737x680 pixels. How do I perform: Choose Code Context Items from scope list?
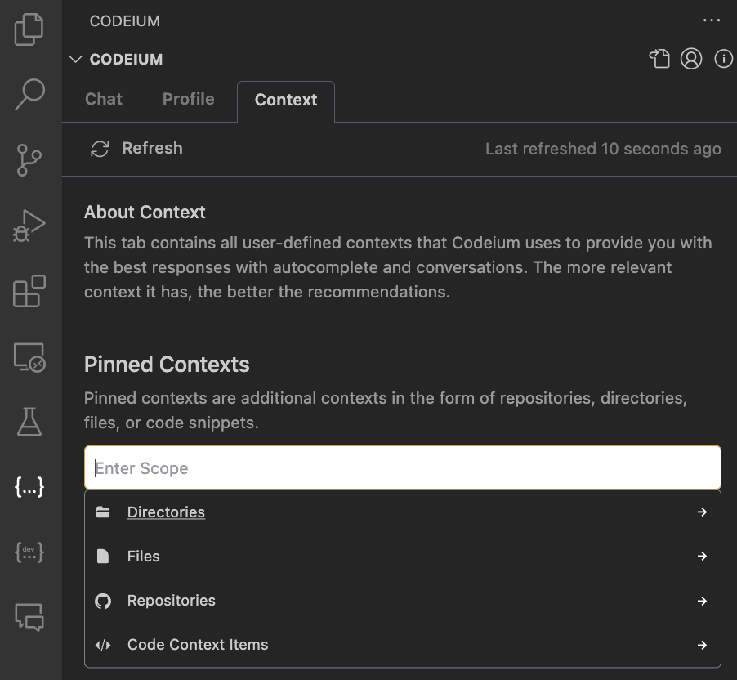tap(402, 645)
